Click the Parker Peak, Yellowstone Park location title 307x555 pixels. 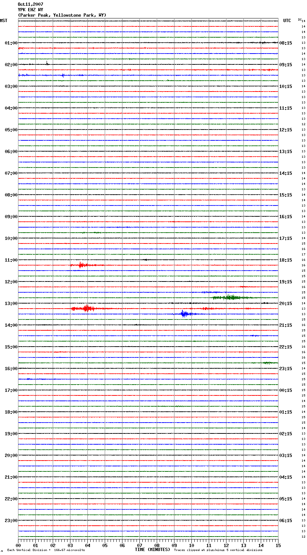click(x=62, y=15)
